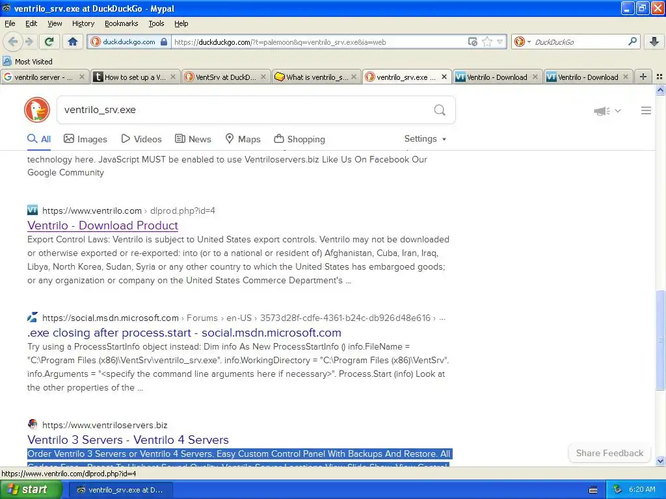
Task: Submit search with the magnifier icon in page
Action: coord(440,110)
